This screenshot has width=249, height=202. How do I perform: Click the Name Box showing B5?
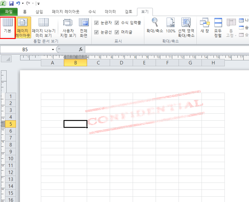coord(25,50)
